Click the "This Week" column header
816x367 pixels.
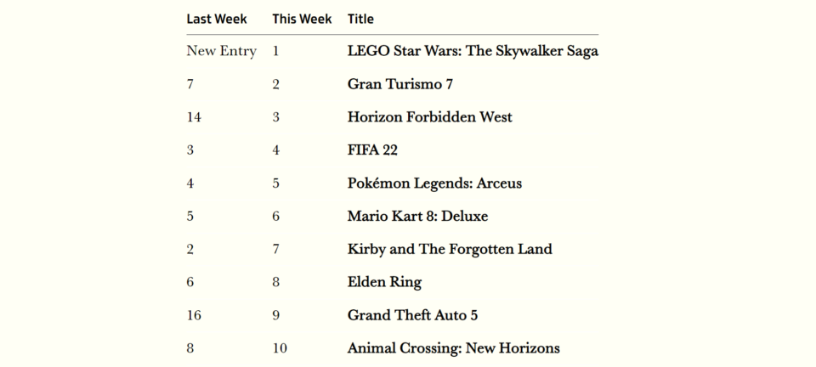click(302, 19)
